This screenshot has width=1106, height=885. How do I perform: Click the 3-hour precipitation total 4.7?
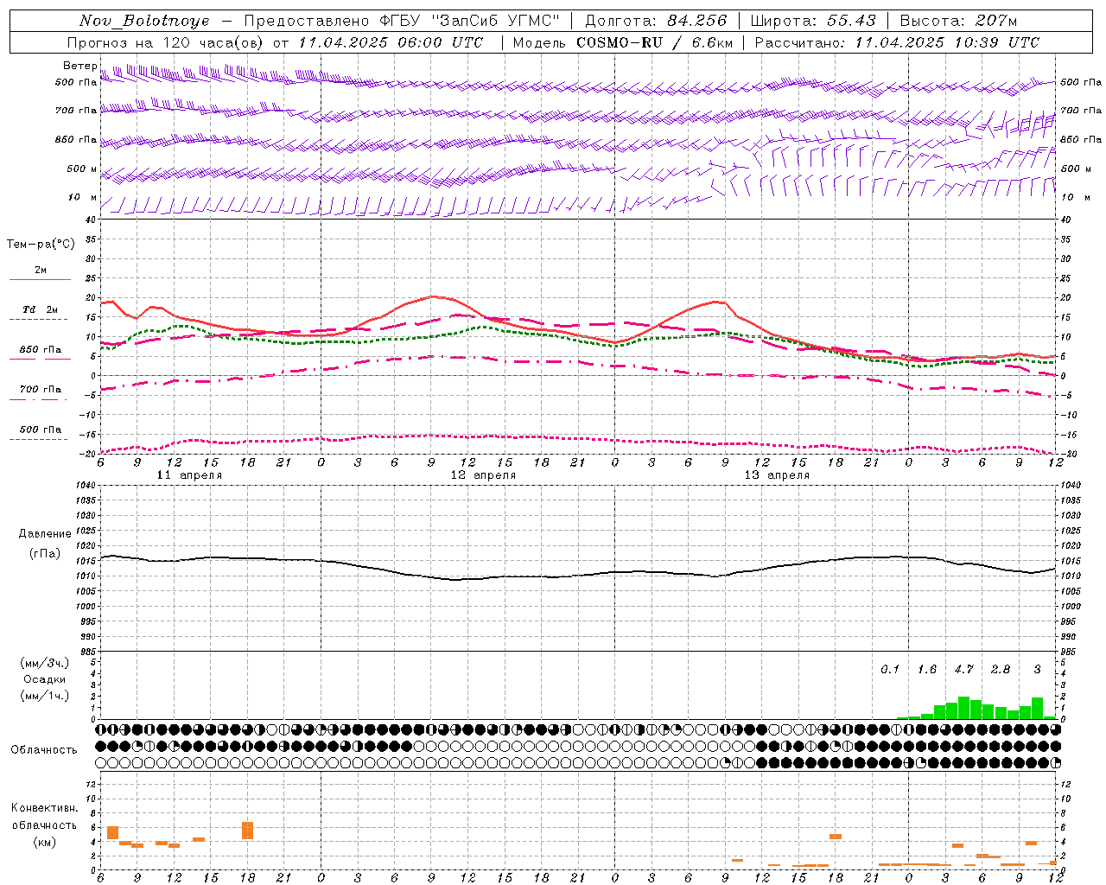click(963, 670)
